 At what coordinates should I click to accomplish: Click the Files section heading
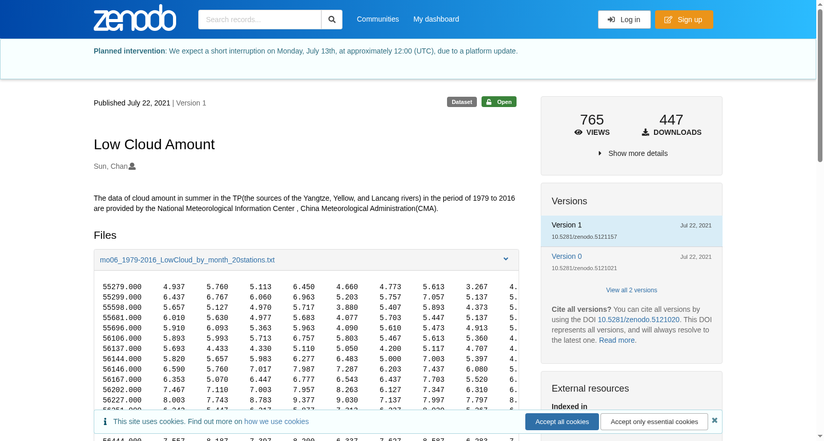[x=105, y=235]
